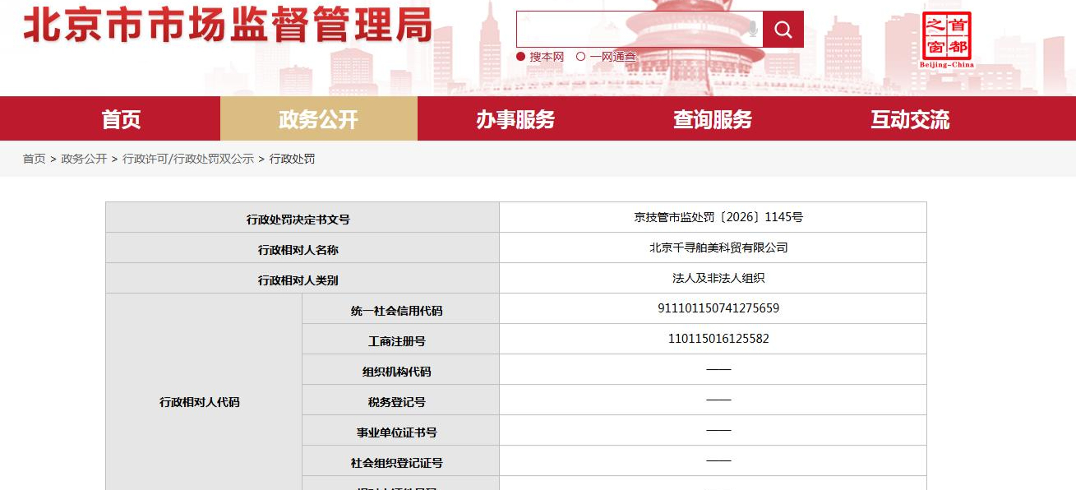Screen dimensions: 1076x490
Task: Open 行政许可/行政处罚双公示 breadcrumb link
Action: click(x=188, y=159)
